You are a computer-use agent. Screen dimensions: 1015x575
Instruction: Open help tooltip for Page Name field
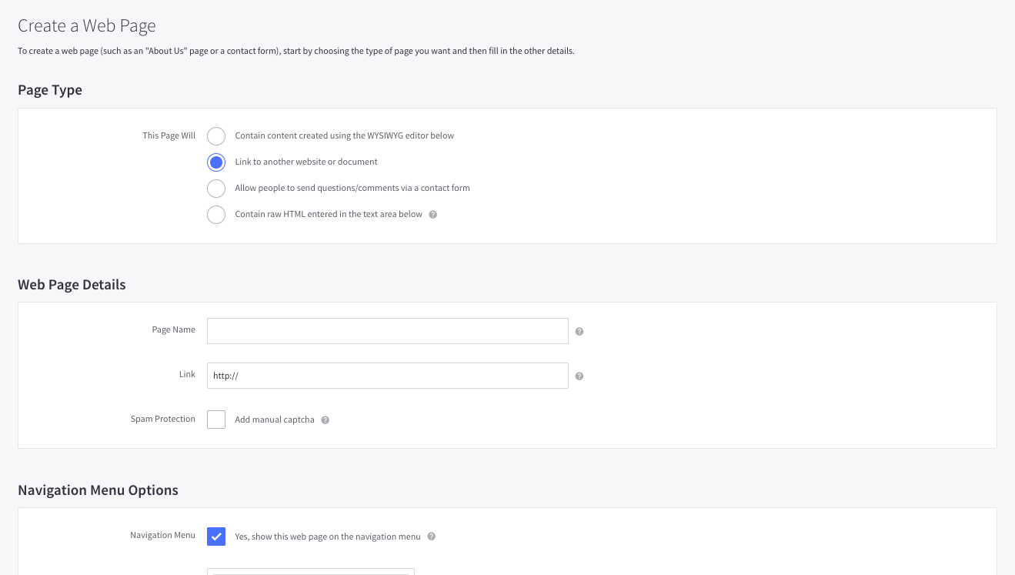[x=579, y=332]
